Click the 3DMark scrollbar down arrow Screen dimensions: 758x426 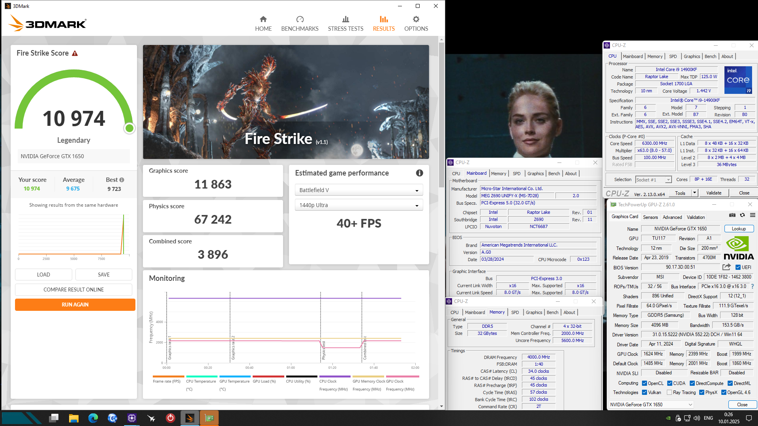click(x=441, y=406)
